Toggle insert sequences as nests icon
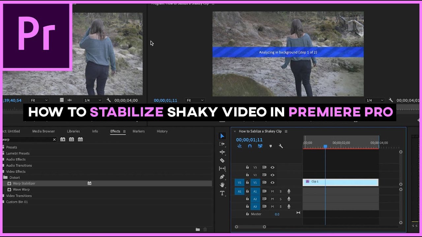The image size is (422, 237). (x=239, y=146)
